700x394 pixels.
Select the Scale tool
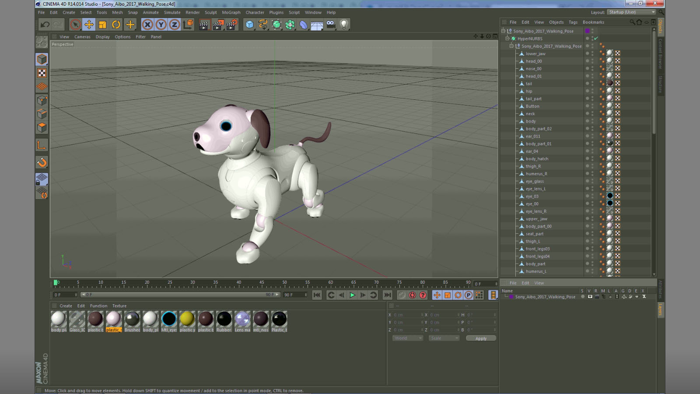(x=102, y=25)
